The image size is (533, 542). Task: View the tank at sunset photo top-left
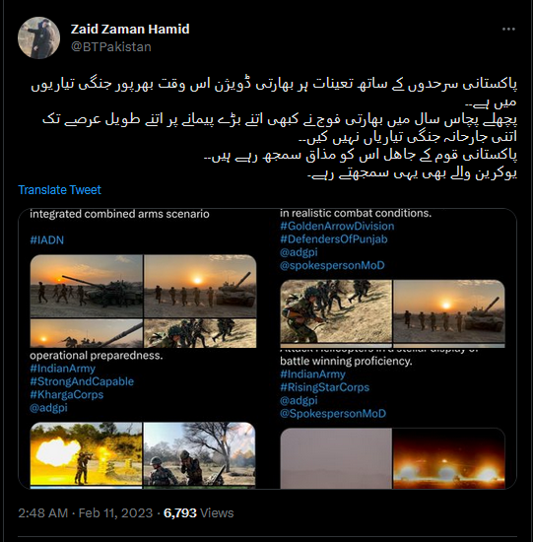coord(87,286)
